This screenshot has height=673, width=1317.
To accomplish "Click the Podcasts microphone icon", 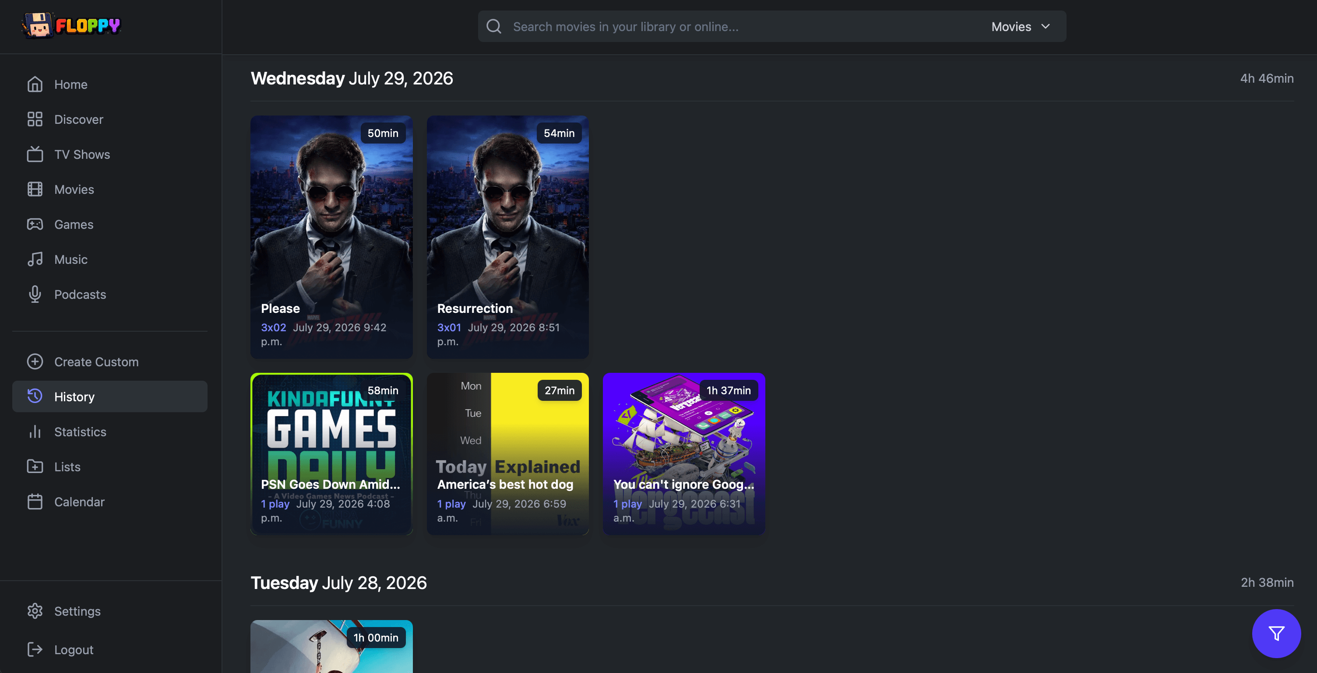I will (x=35, y=294).
